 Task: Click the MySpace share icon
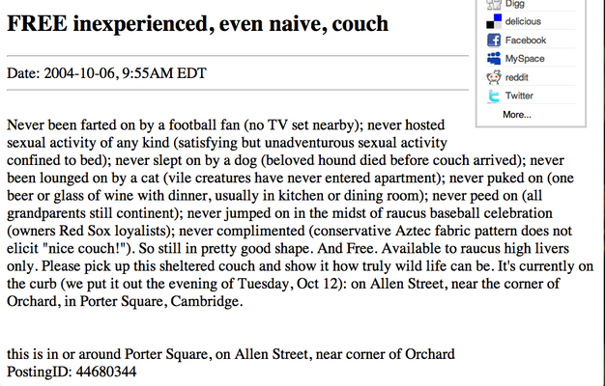coord(494,59)
